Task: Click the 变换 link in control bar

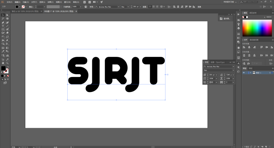Action: click(x=200, y=7)
